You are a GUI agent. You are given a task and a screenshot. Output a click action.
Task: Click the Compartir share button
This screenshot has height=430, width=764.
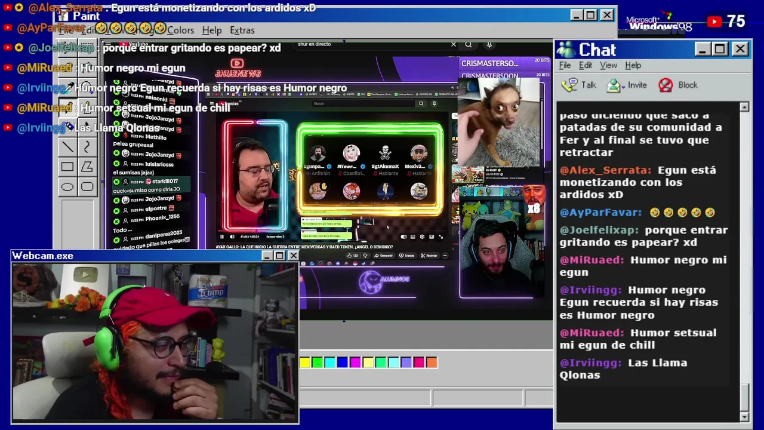point(383,256)
